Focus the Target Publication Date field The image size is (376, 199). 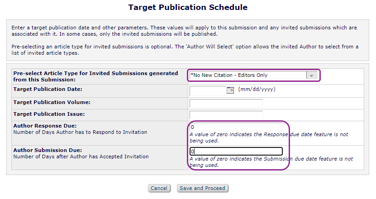coord(207,90)
